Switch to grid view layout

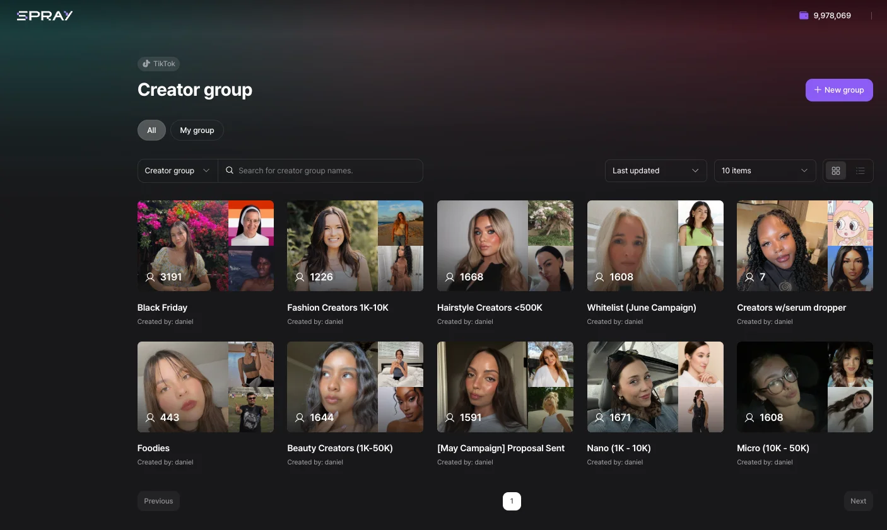click(836, 171)
